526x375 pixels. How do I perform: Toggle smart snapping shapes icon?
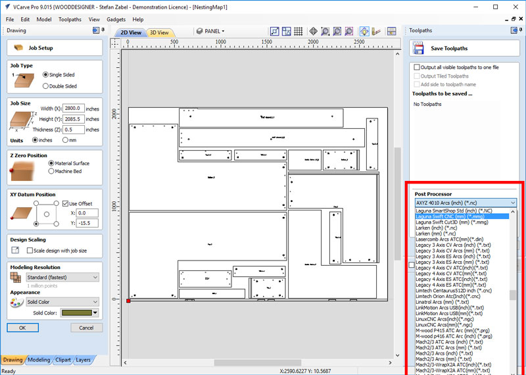pos(286,32)
